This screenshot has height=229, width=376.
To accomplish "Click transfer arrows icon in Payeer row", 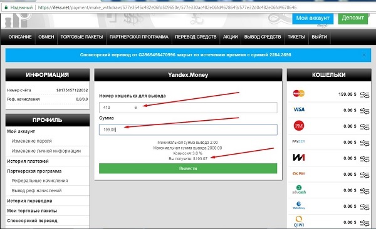I will (365, 143).
